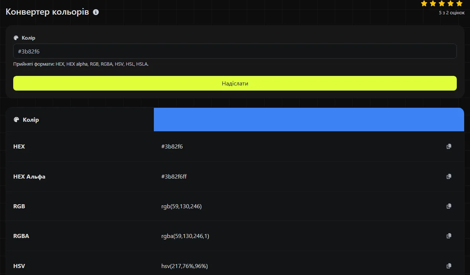
Task: Click the palette icon next to the Колір input label
Action: pos(16,38)
